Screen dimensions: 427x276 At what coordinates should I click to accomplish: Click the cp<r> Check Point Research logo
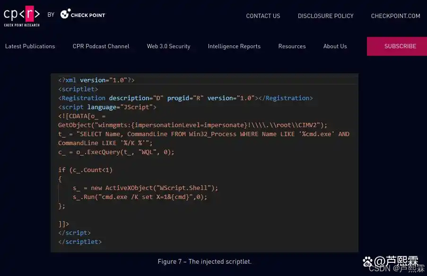click(x=22, y=17)
